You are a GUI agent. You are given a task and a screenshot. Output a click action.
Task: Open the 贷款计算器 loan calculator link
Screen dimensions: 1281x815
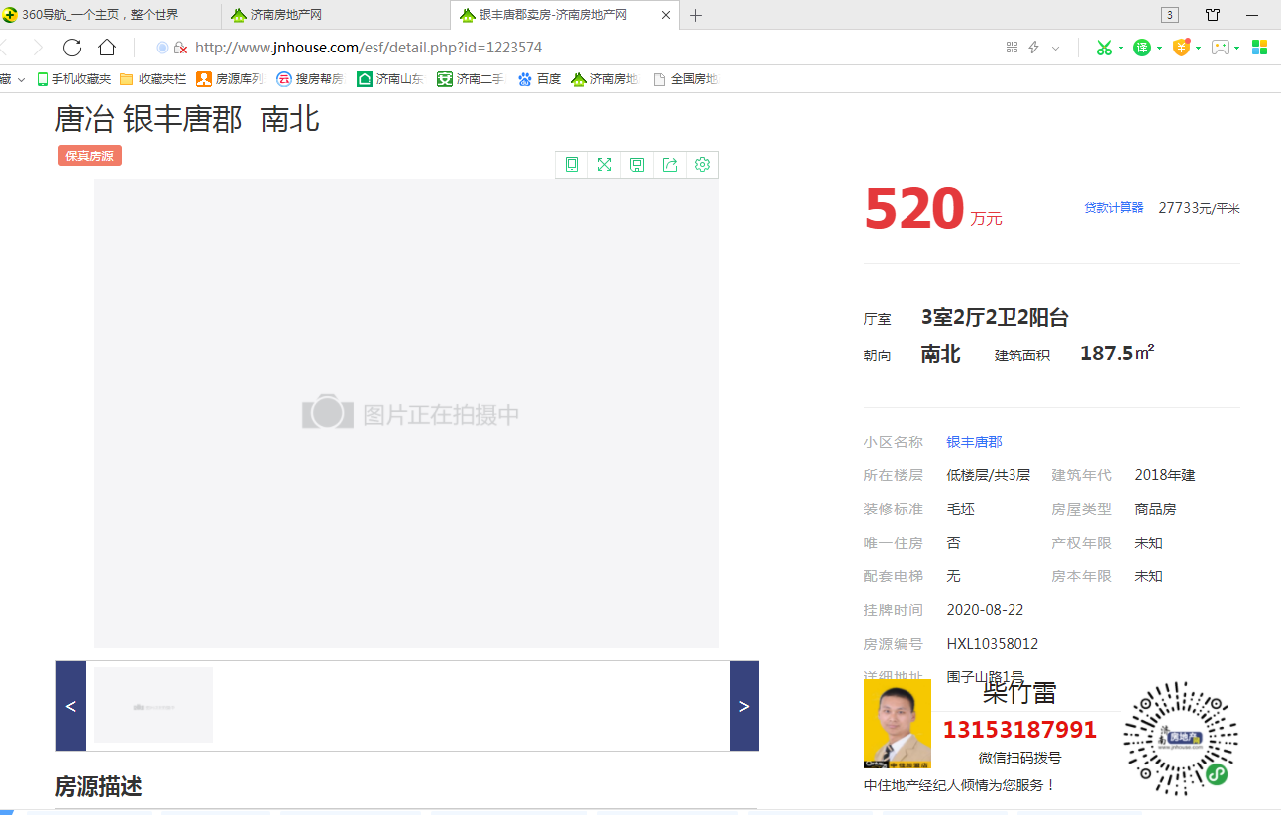pos(1114,207)
